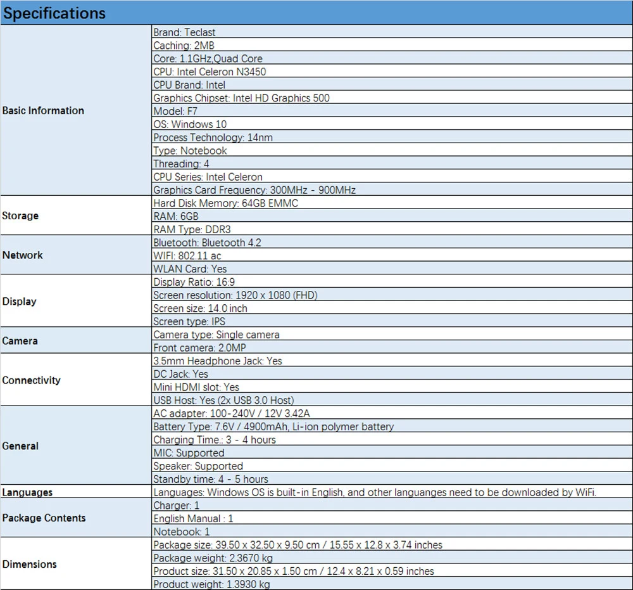Select the 'WIFI: 802.11 ac' row
The width and height of the screenshot is (633, 590).
pyautogui.click(x=392, y=255)
